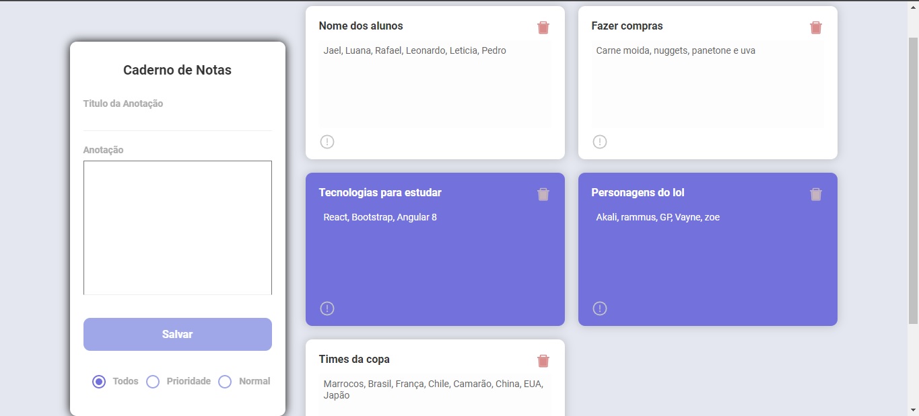Image resolution: width=919 pixels, height=416 pixels.
Task: Delete the 'Fazer compras' note
Action: [x=816, y=28]
